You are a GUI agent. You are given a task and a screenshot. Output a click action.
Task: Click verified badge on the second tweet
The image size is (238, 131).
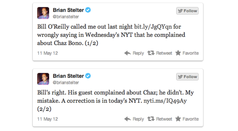point(88,76)
